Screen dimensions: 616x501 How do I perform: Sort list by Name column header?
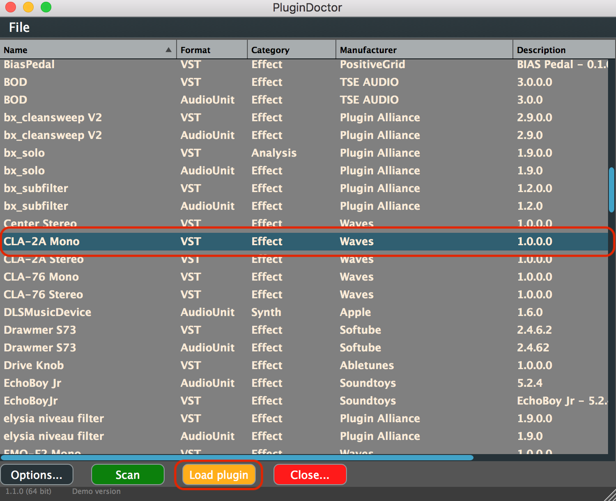tap(88, 50)
